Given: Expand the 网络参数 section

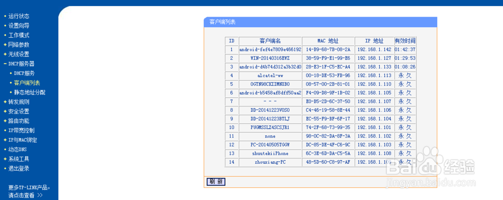Looking at the screenshot, I should [19, 45].
